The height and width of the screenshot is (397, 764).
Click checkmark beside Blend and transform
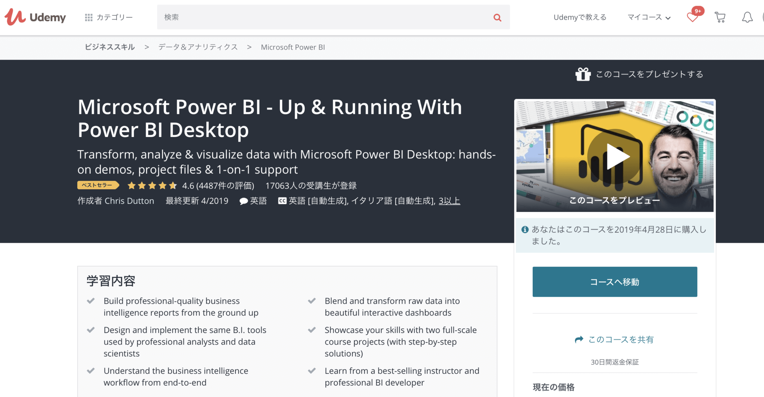pos(312,301)
